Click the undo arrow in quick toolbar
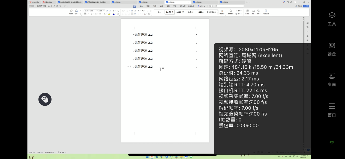Viewport: 345px width, 159px height. point(60,6)
